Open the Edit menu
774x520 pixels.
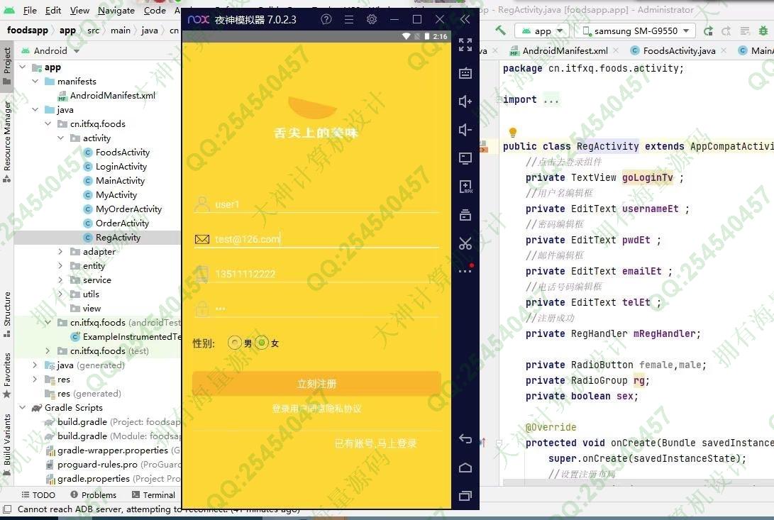[52, 10]
